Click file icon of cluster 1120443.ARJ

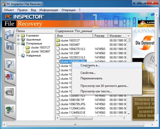[58, 108]
